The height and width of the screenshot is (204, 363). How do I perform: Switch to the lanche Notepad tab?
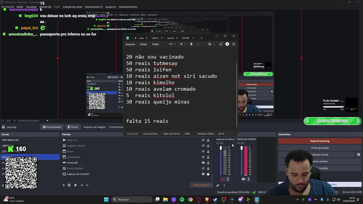(170, 38)
